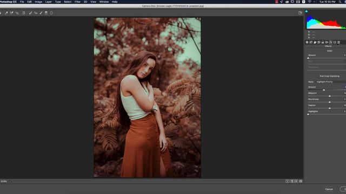Select the Targeted Adjustment tool

click(x=17, y=13)
